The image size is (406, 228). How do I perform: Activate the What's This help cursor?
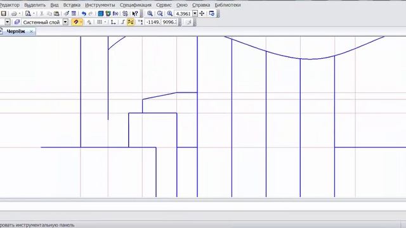pyautogui.click(x=134, y=14)
